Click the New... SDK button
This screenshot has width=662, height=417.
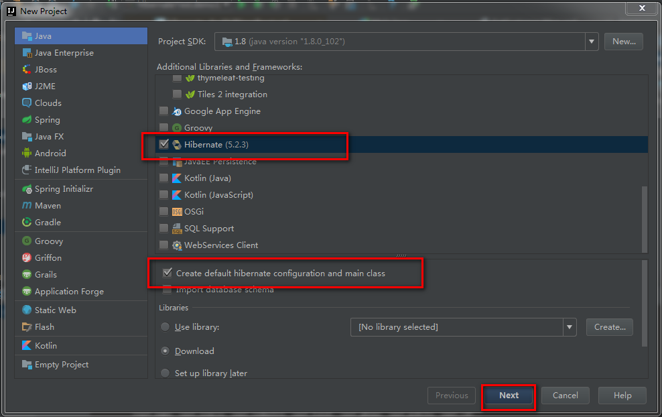tap(624, 42)
